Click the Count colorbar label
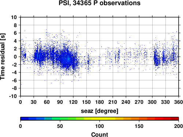Screen dimensions: 183x137 [100, 134]
